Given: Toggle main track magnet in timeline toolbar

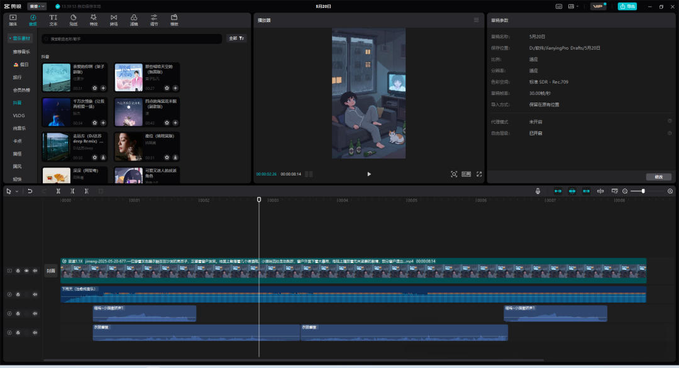Looking at the screenshot, I should (x=558, y=191).
